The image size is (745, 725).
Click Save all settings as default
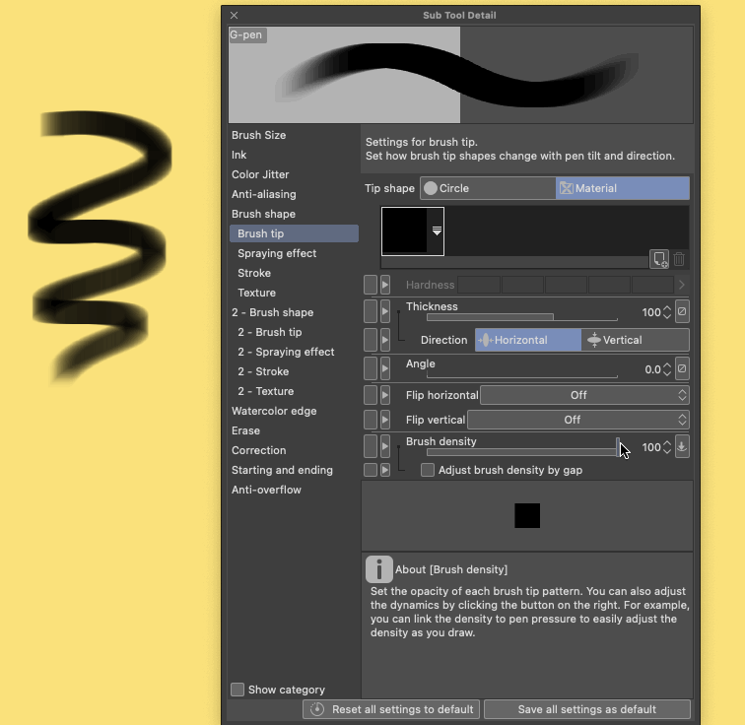point(586,709)
